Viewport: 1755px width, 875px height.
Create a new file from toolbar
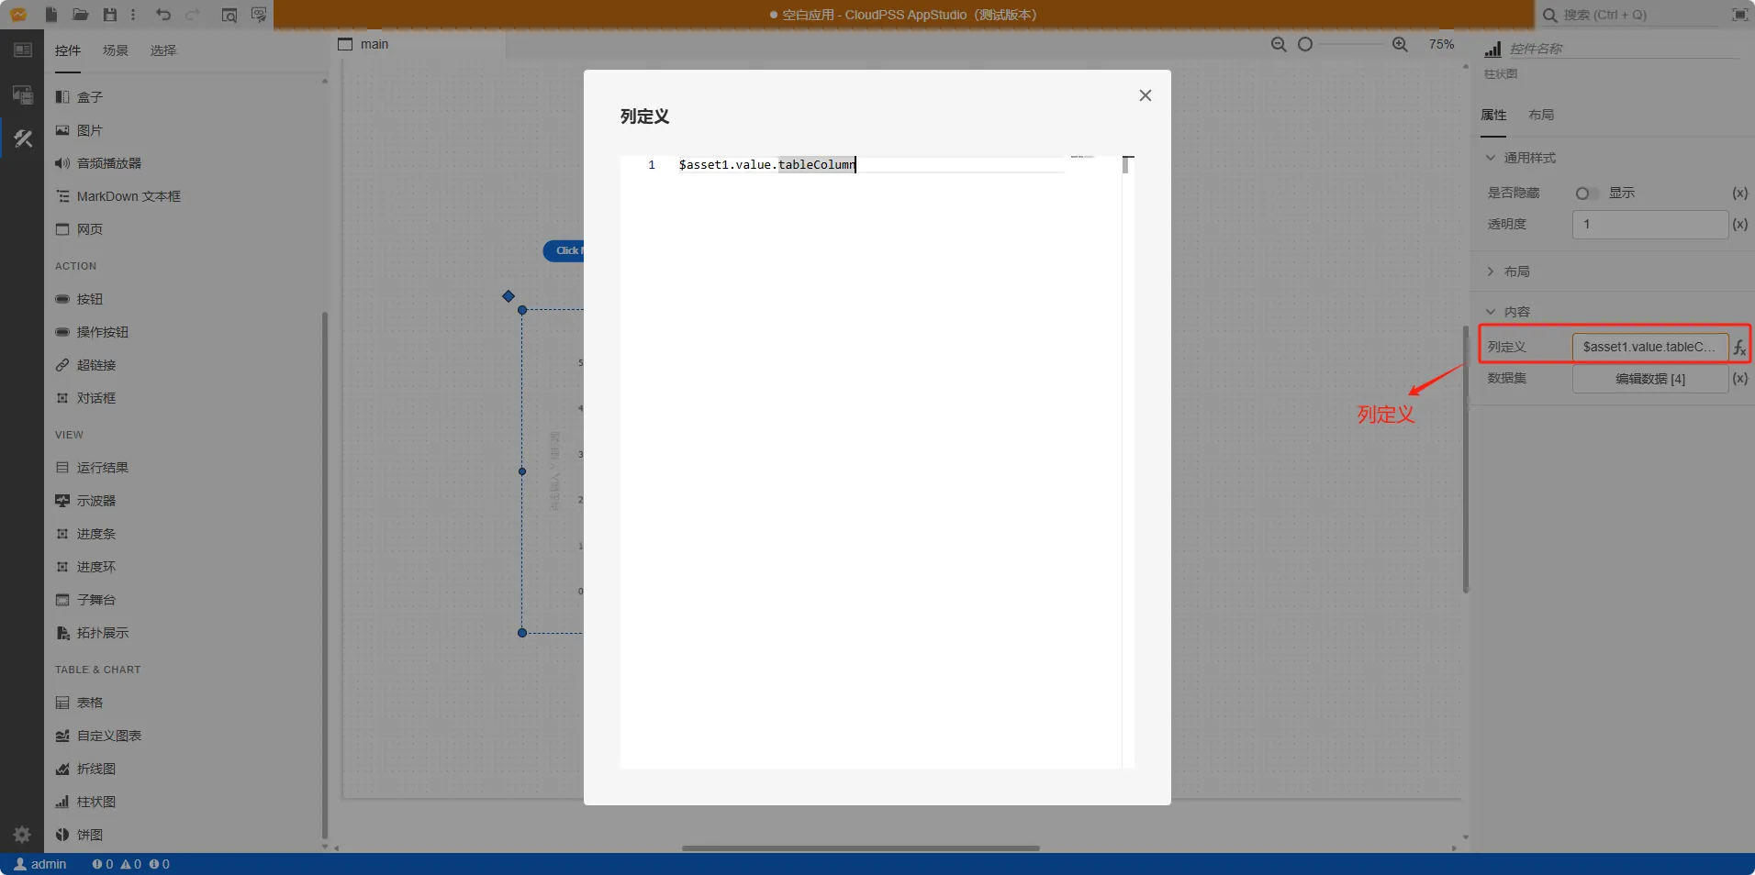pos(51,15)
